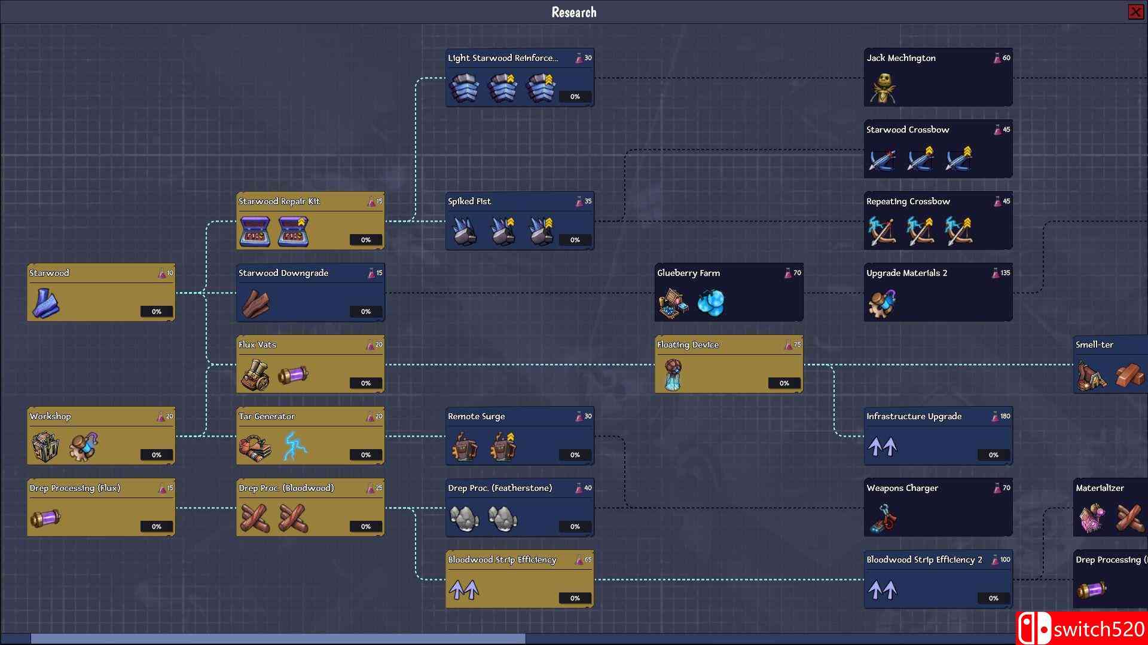
Task: Click the Infrastructure Upgrade double arrows icon
Action: 883,446
